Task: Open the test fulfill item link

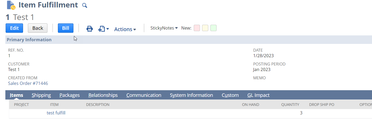Action: [56, 113]
